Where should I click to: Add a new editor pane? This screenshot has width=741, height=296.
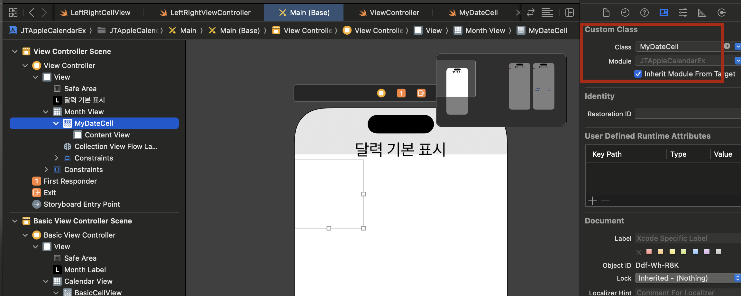coord(570,13)
